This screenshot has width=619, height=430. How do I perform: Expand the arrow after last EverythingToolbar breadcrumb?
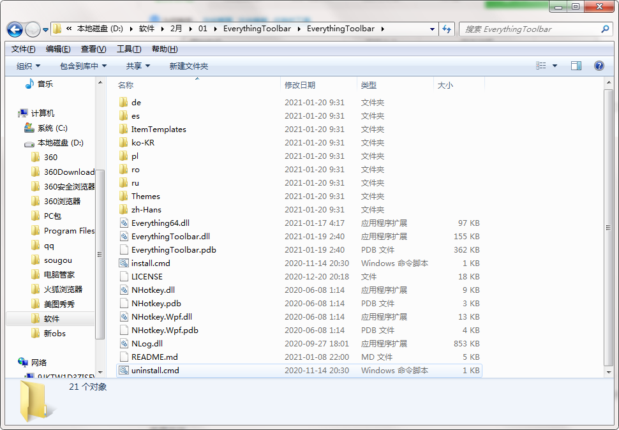pyautogui.click(x=382, y=29)
